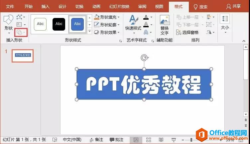Viewport: 250px width, 144px height.
Task: Open the 艺术字样式 dialog launcher
Action: (153, 41)
